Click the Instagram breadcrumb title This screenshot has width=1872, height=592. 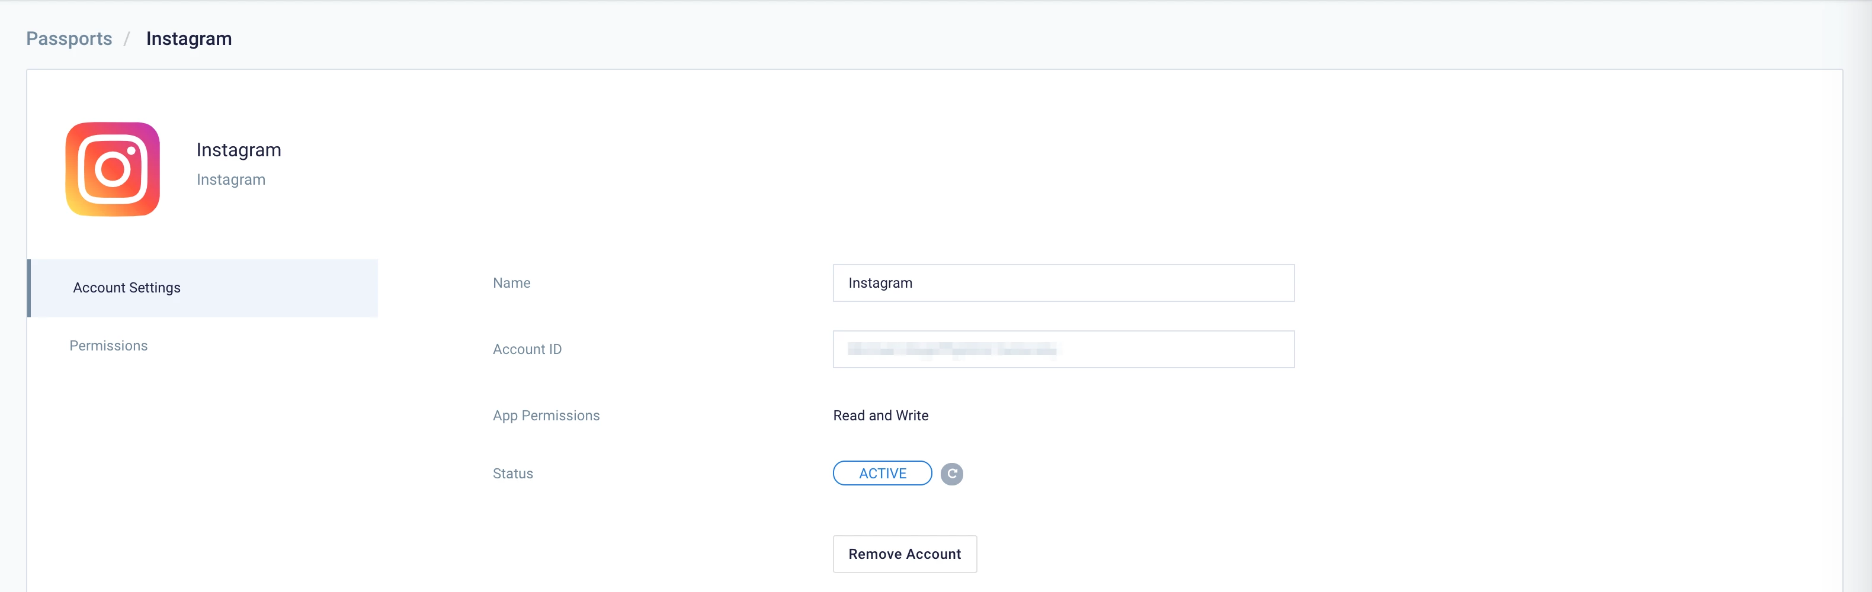189,38
